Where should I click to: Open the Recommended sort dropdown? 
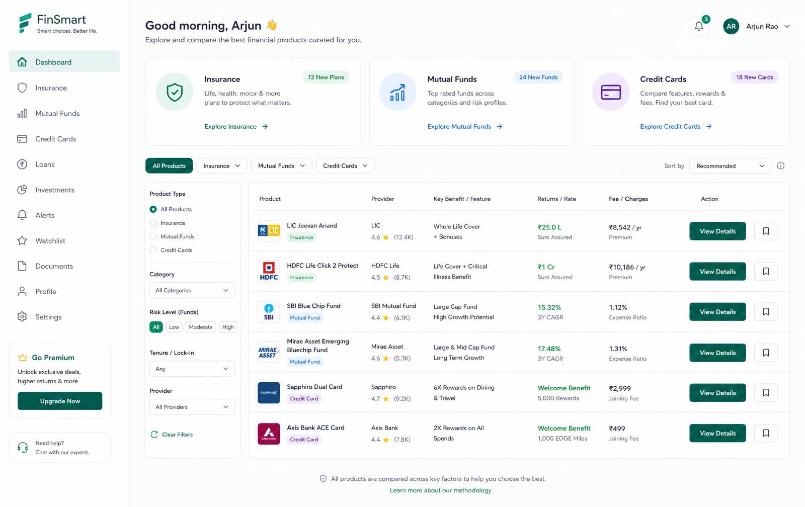[x=730, y=166]
